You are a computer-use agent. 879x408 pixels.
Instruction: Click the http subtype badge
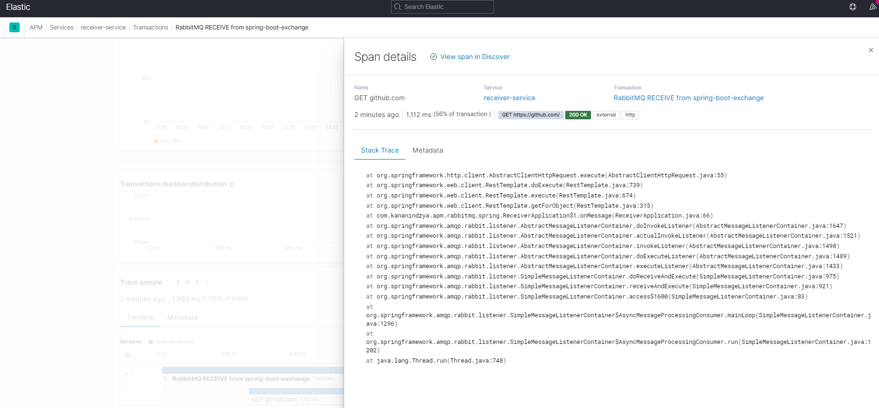click(x=630, y=115)
